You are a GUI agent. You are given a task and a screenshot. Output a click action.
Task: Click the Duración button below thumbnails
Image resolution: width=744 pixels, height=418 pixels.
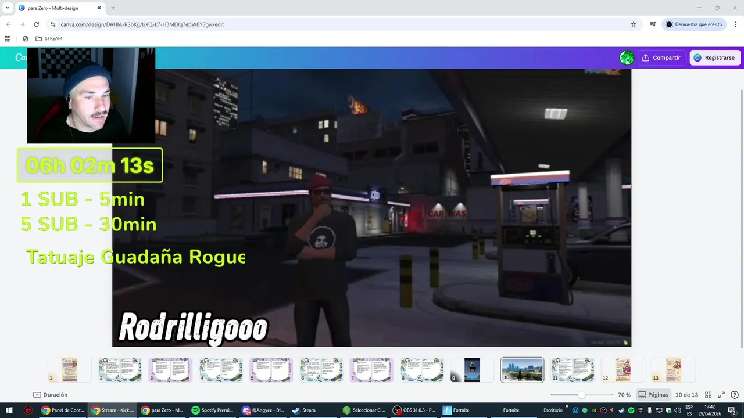coord(51,395)
